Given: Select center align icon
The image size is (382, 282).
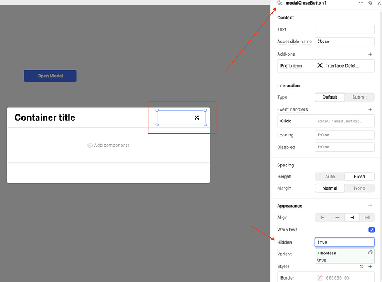Looking at the screenshot, I should pyautogui.click(x=337, y=217).
